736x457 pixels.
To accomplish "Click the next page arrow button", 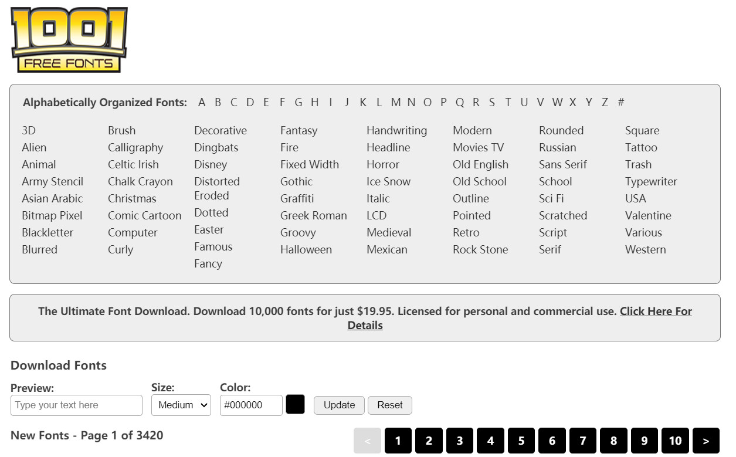I will [x=706, y=441].
